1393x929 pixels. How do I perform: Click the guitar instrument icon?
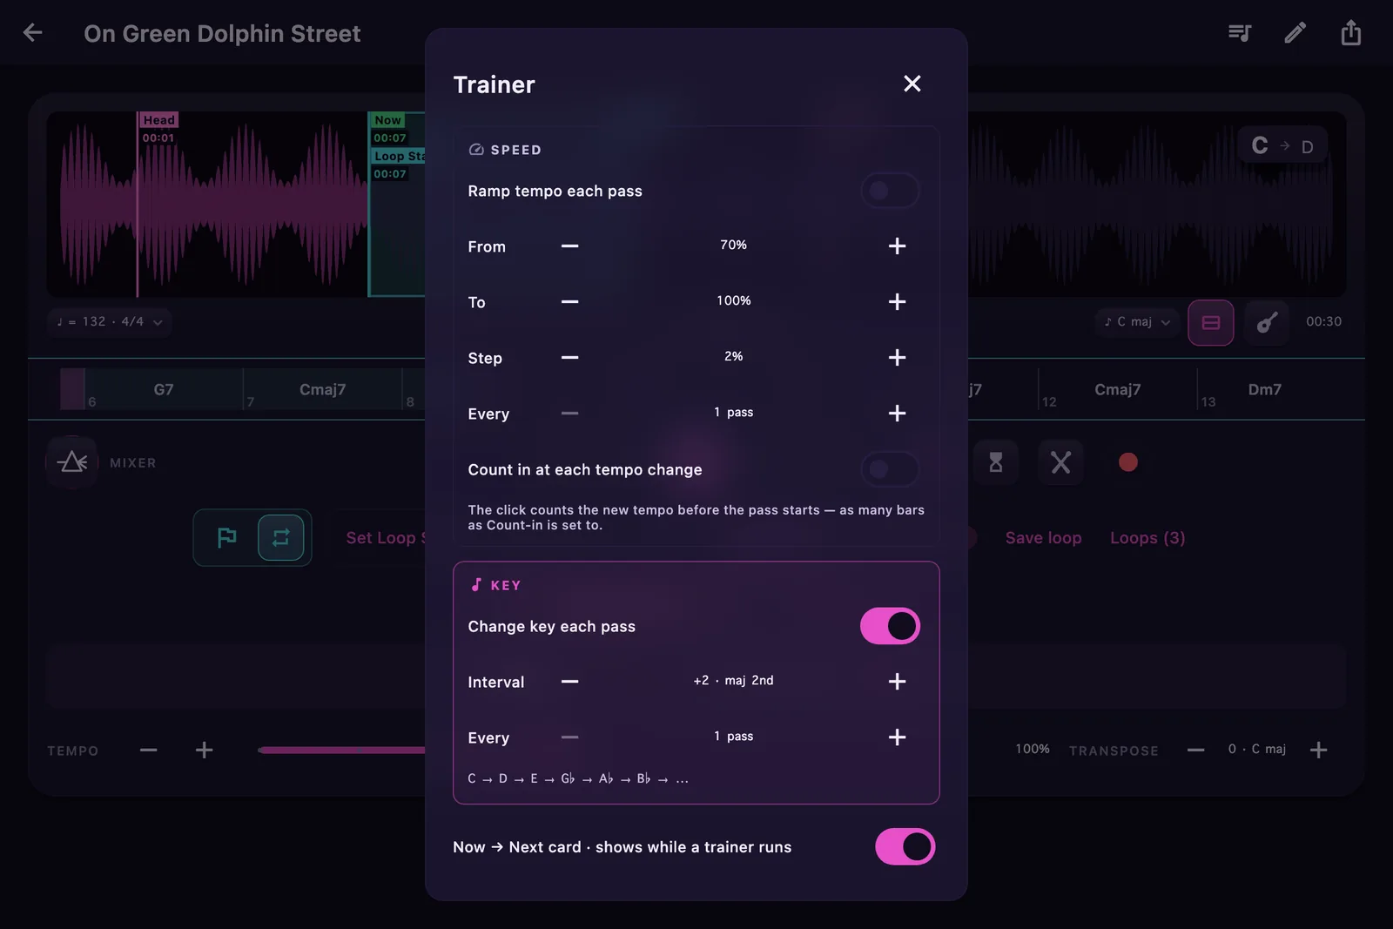point(1267,322)
